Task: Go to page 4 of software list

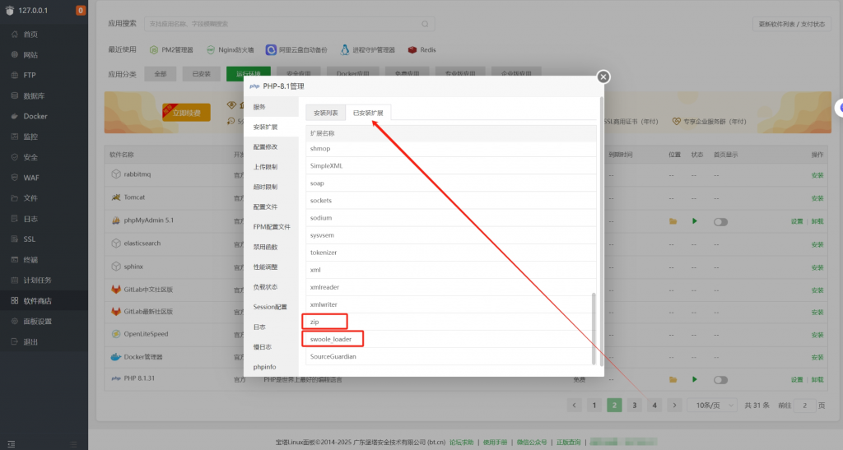Action: coord(654,405)
